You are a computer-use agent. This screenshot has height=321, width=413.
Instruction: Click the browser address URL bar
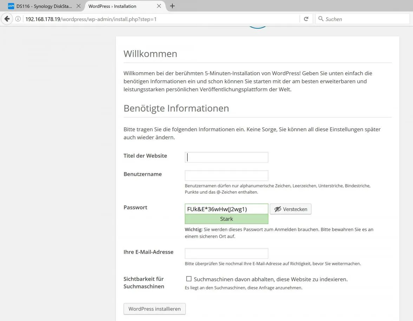click(x=162, y=19)
